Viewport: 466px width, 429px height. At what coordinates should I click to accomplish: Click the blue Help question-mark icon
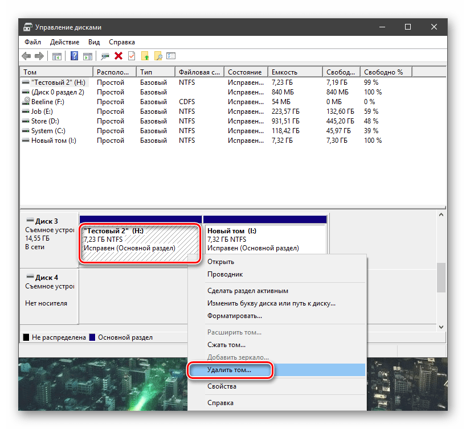75,56
